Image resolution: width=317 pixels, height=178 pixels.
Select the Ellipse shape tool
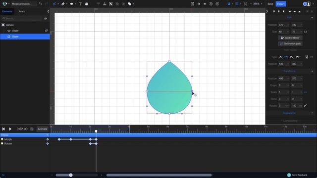point(71,4)
